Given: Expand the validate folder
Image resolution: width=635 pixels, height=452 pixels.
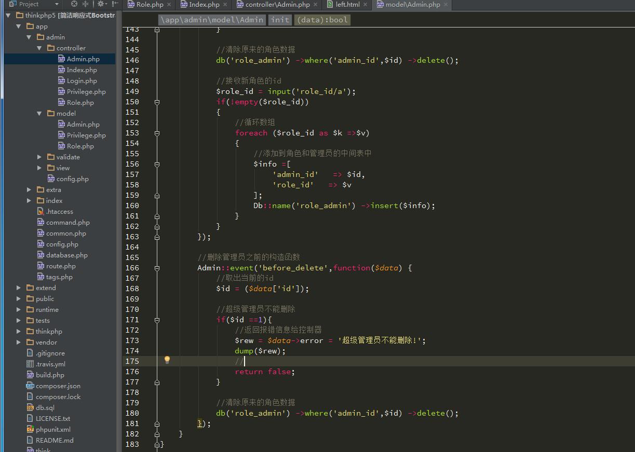Looking at the screenshot, I should pos(39,157).
